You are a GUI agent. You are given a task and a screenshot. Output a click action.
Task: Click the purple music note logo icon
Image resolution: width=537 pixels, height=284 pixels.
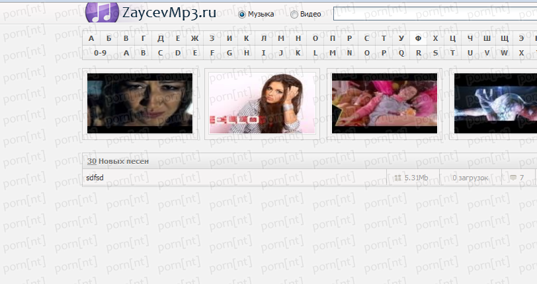[102, 13]
